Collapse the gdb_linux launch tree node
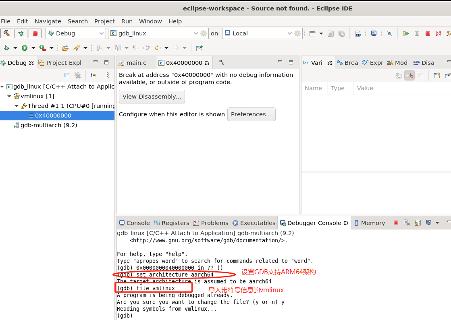This screenshot has height=320, width=451. (x=2, y=87)
